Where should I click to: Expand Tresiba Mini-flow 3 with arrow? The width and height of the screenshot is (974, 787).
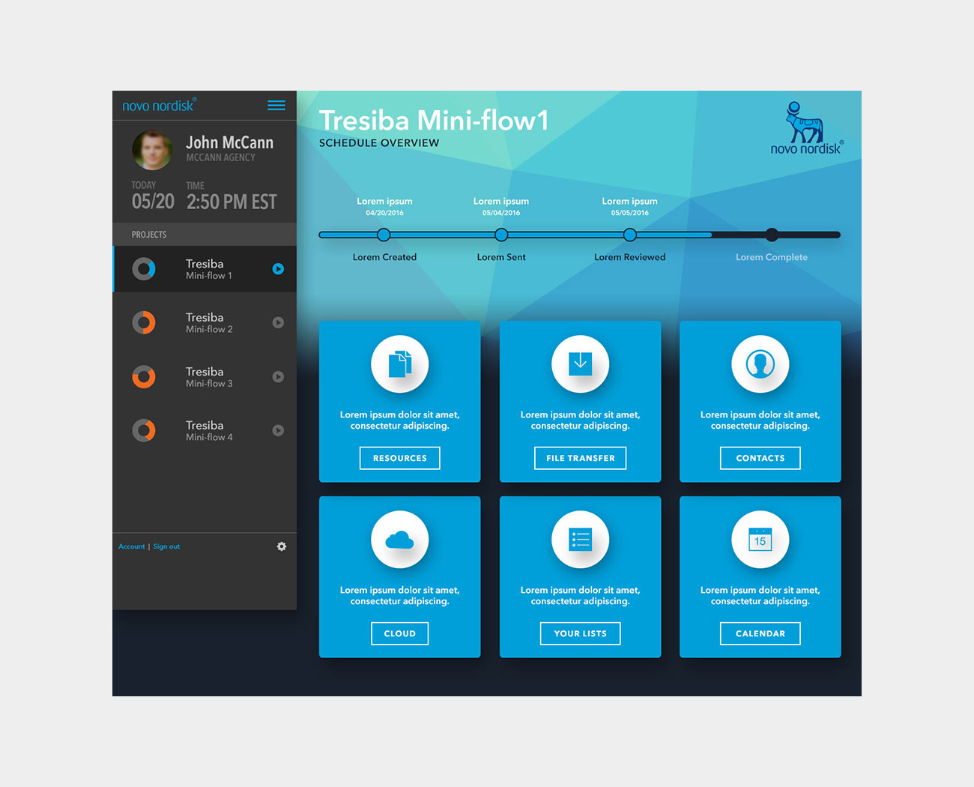(278, 376)
